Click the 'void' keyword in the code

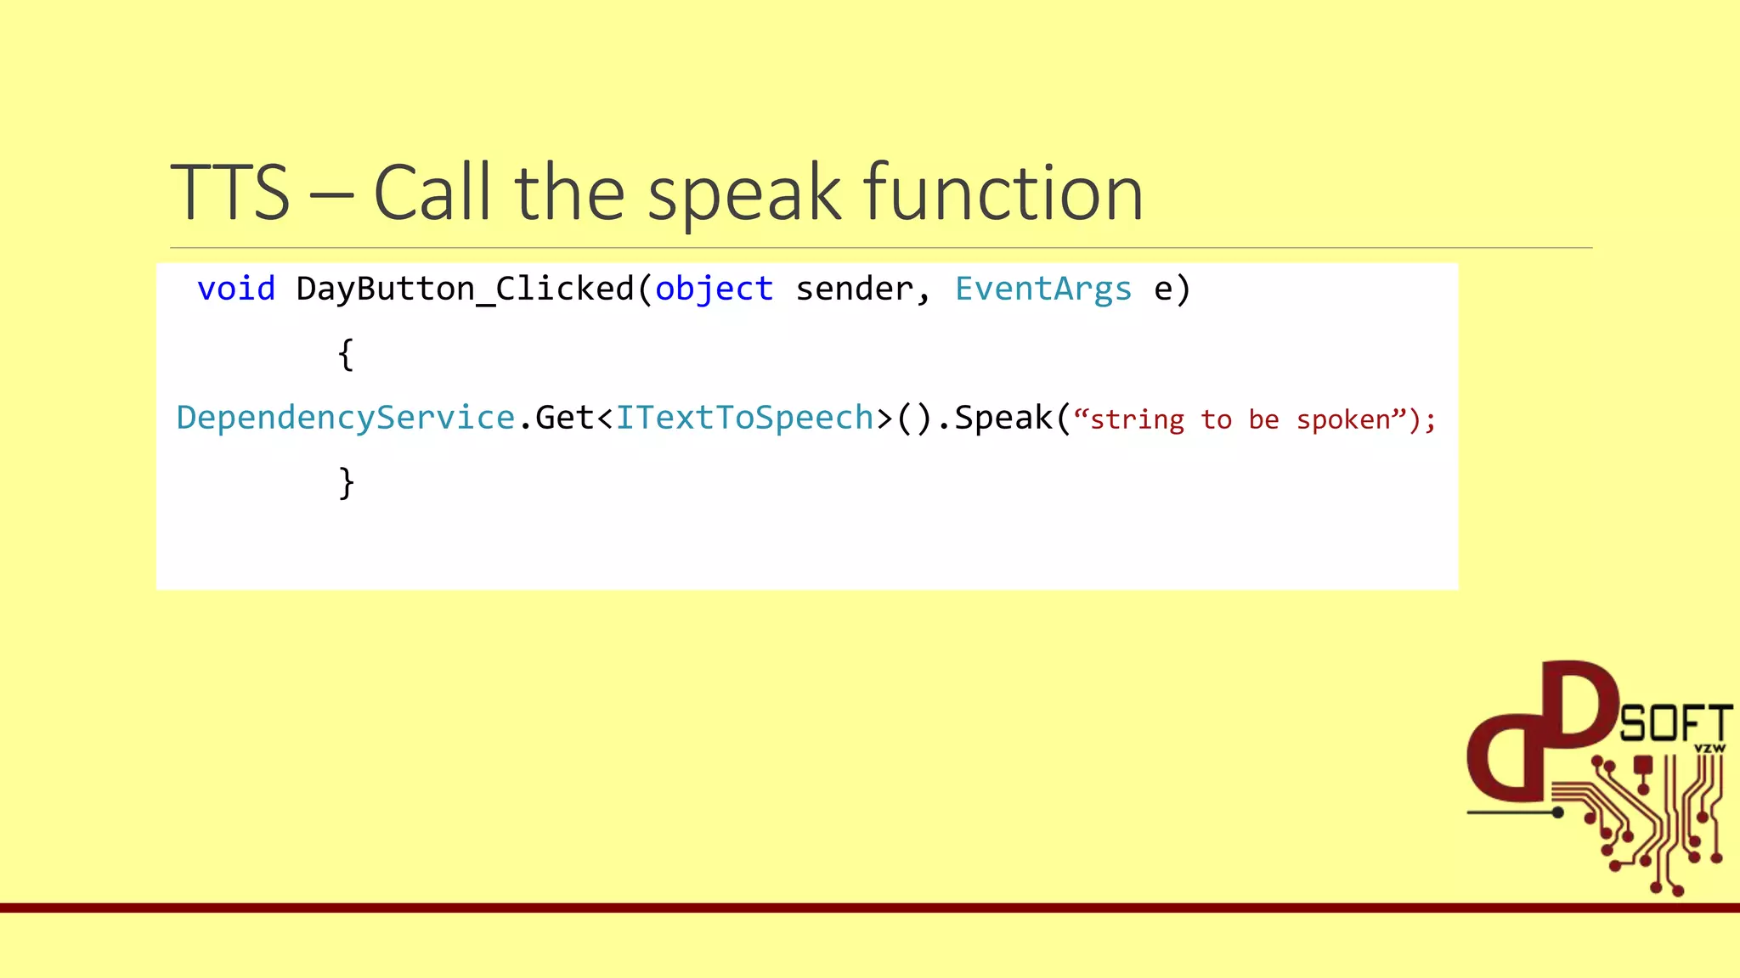[x=236, y=289]
